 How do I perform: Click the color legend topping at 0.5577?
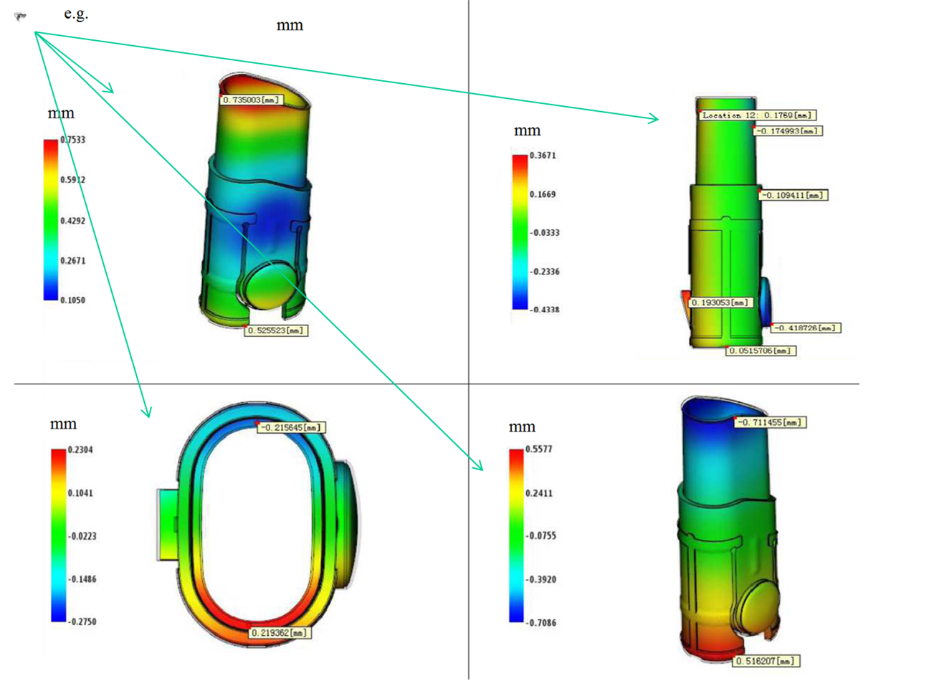[x=516, y=535]
